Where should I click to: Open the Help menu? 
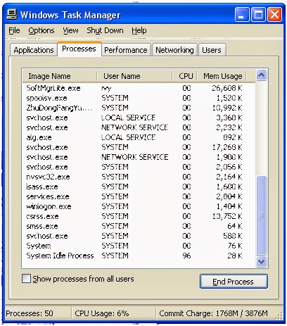click(x=139, y=30)
